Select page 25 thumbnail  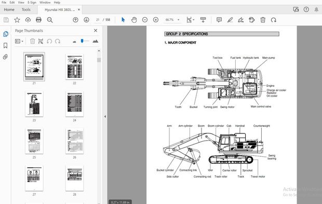pos(34,141)
